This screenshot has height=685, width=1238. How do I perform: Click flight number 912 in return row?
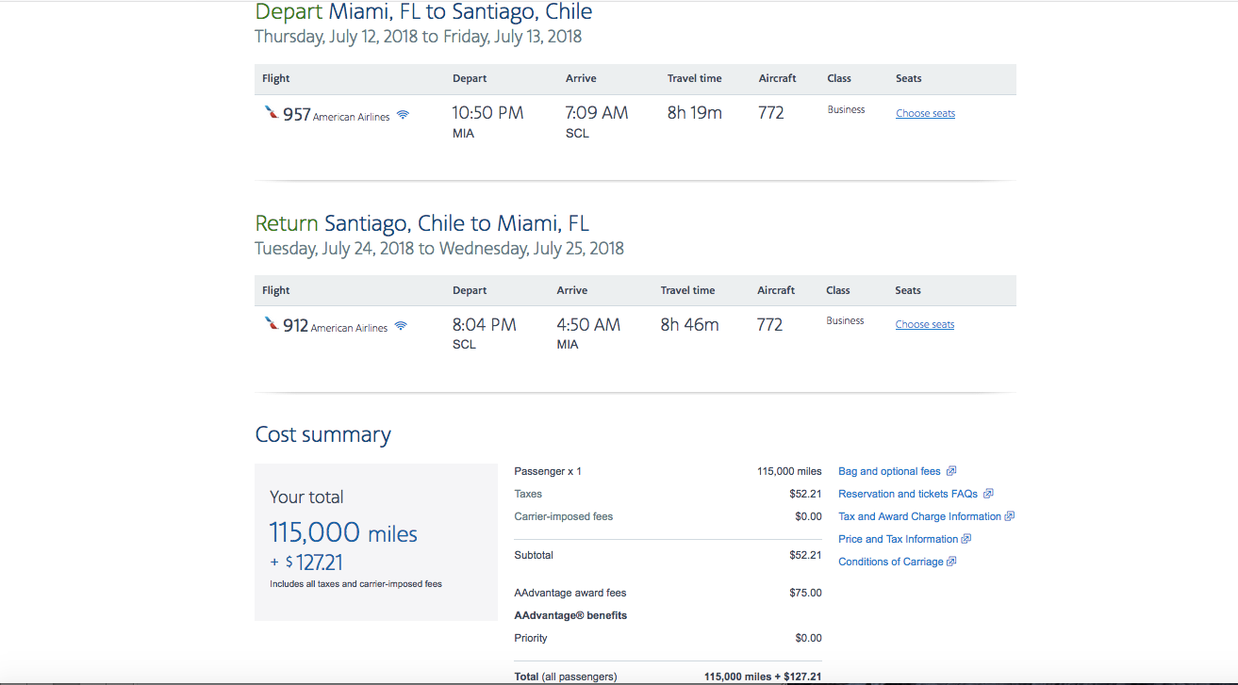[296, 325]
